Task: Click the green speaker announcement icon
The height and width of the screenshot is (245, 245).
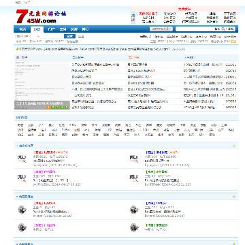Action: point(18,49)
